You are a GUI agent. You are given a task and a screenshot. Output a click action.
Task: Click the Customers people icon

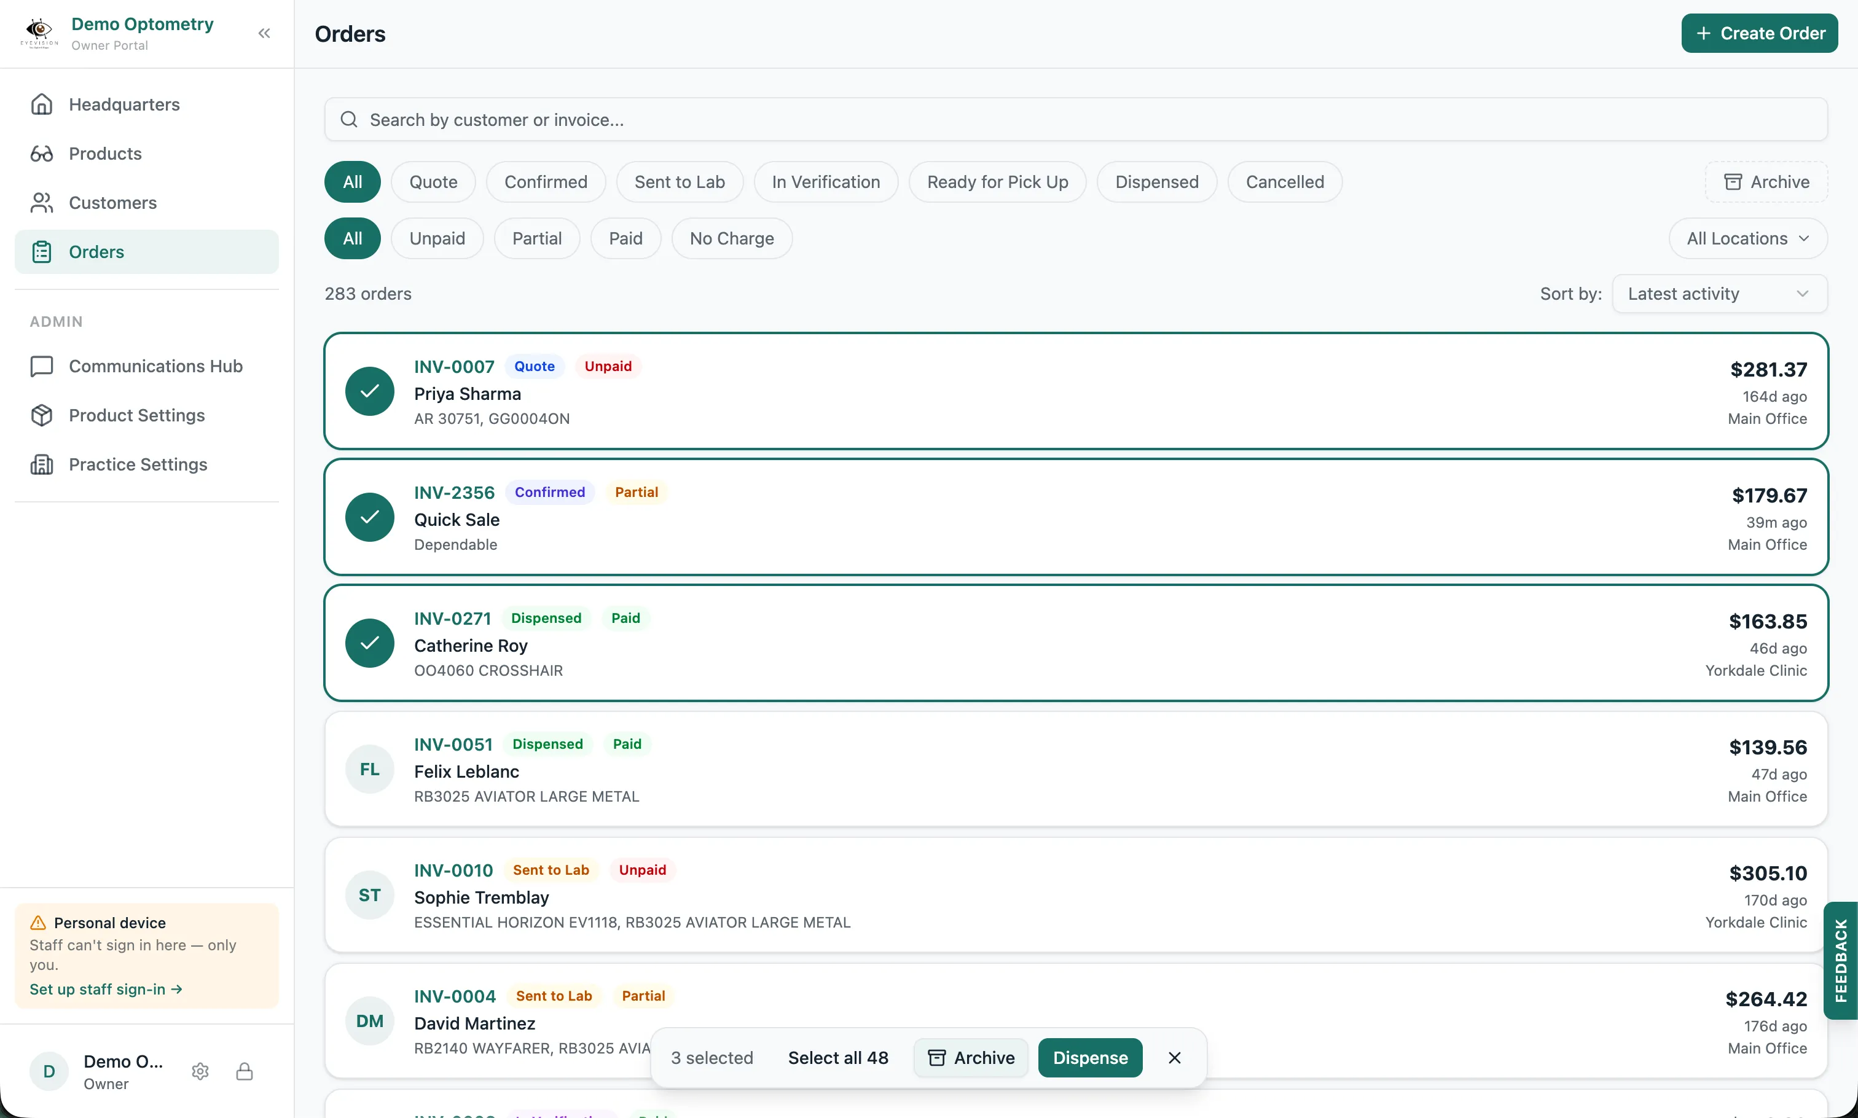click(x=41, y=203)
